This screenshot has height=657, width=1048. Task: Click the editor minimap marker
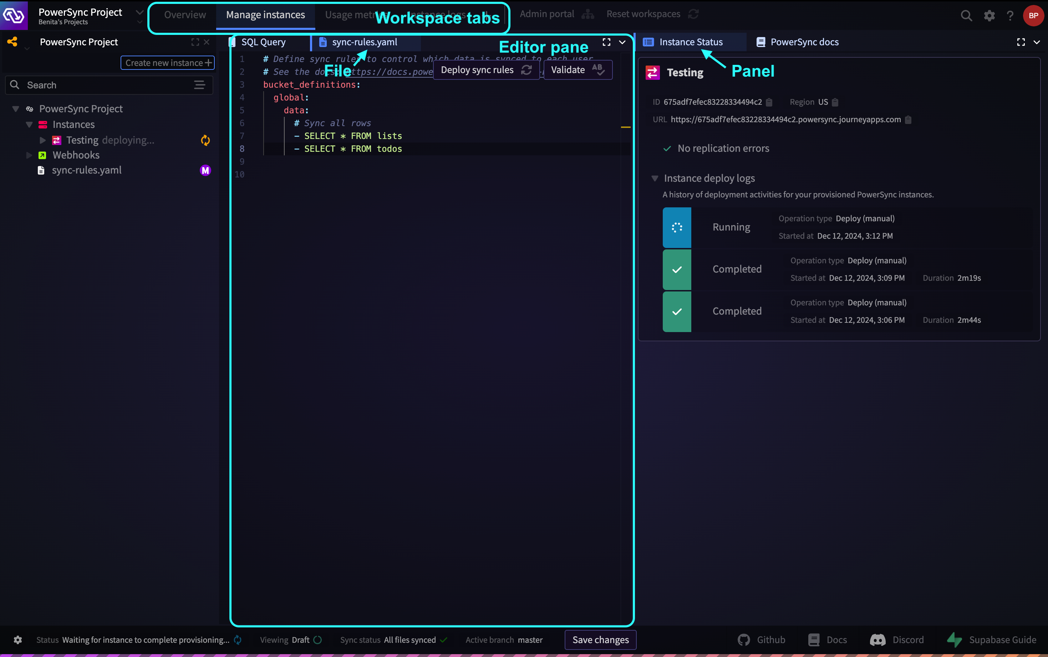626,127
